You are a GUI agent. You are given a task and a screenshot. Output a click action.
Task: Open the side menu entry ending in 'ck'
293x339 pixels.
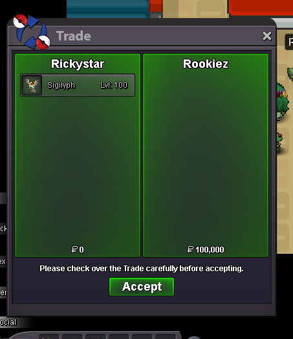click(x=3, y=229)
